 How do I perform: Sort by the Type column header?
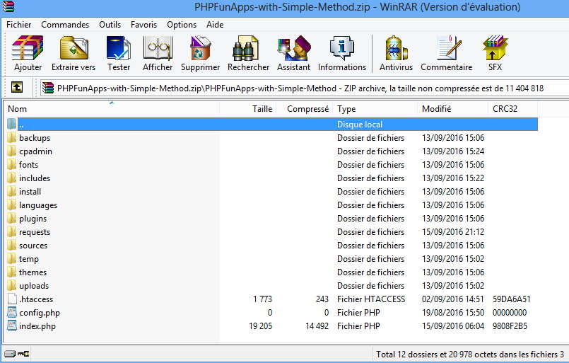pyautogui.click(x=375, y=109)
